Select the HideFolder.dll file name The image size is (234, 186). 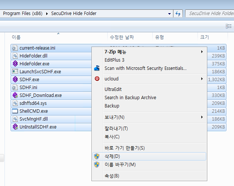(x=33, y=56)
